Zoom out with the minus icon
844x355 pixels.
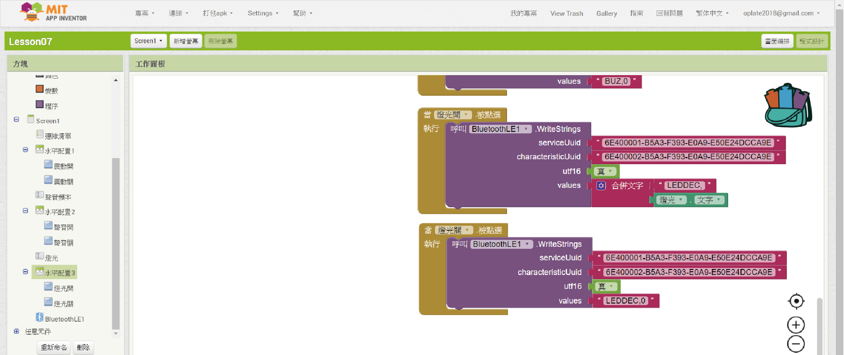796,344
